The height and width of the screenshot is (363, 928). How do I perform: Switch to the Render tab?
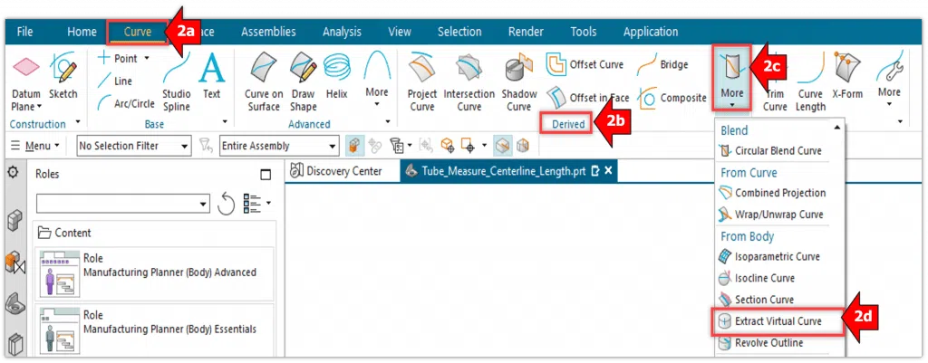coord(526,32)
